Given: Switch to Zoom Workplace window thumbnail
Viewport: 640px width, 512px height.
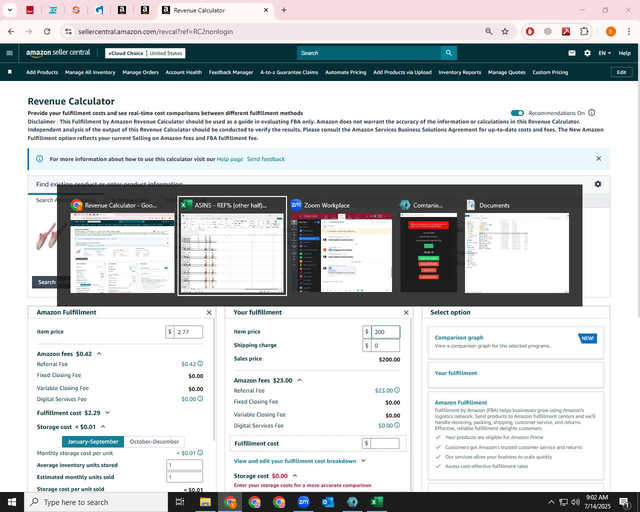Looking at the screenshot, I should pyautogui.click(x=341, y=246).
